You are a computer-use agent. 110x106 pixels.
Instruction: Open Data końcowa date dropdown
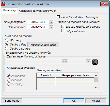(x=51, y=27)
